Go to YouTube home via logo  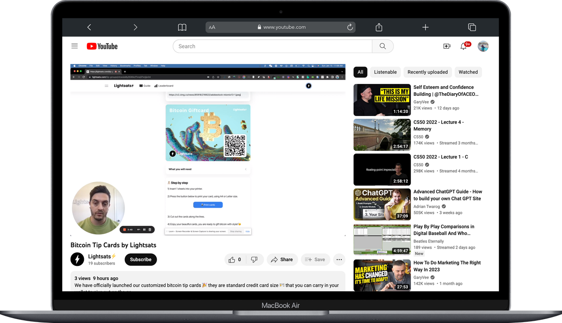(x=102, y=46)
